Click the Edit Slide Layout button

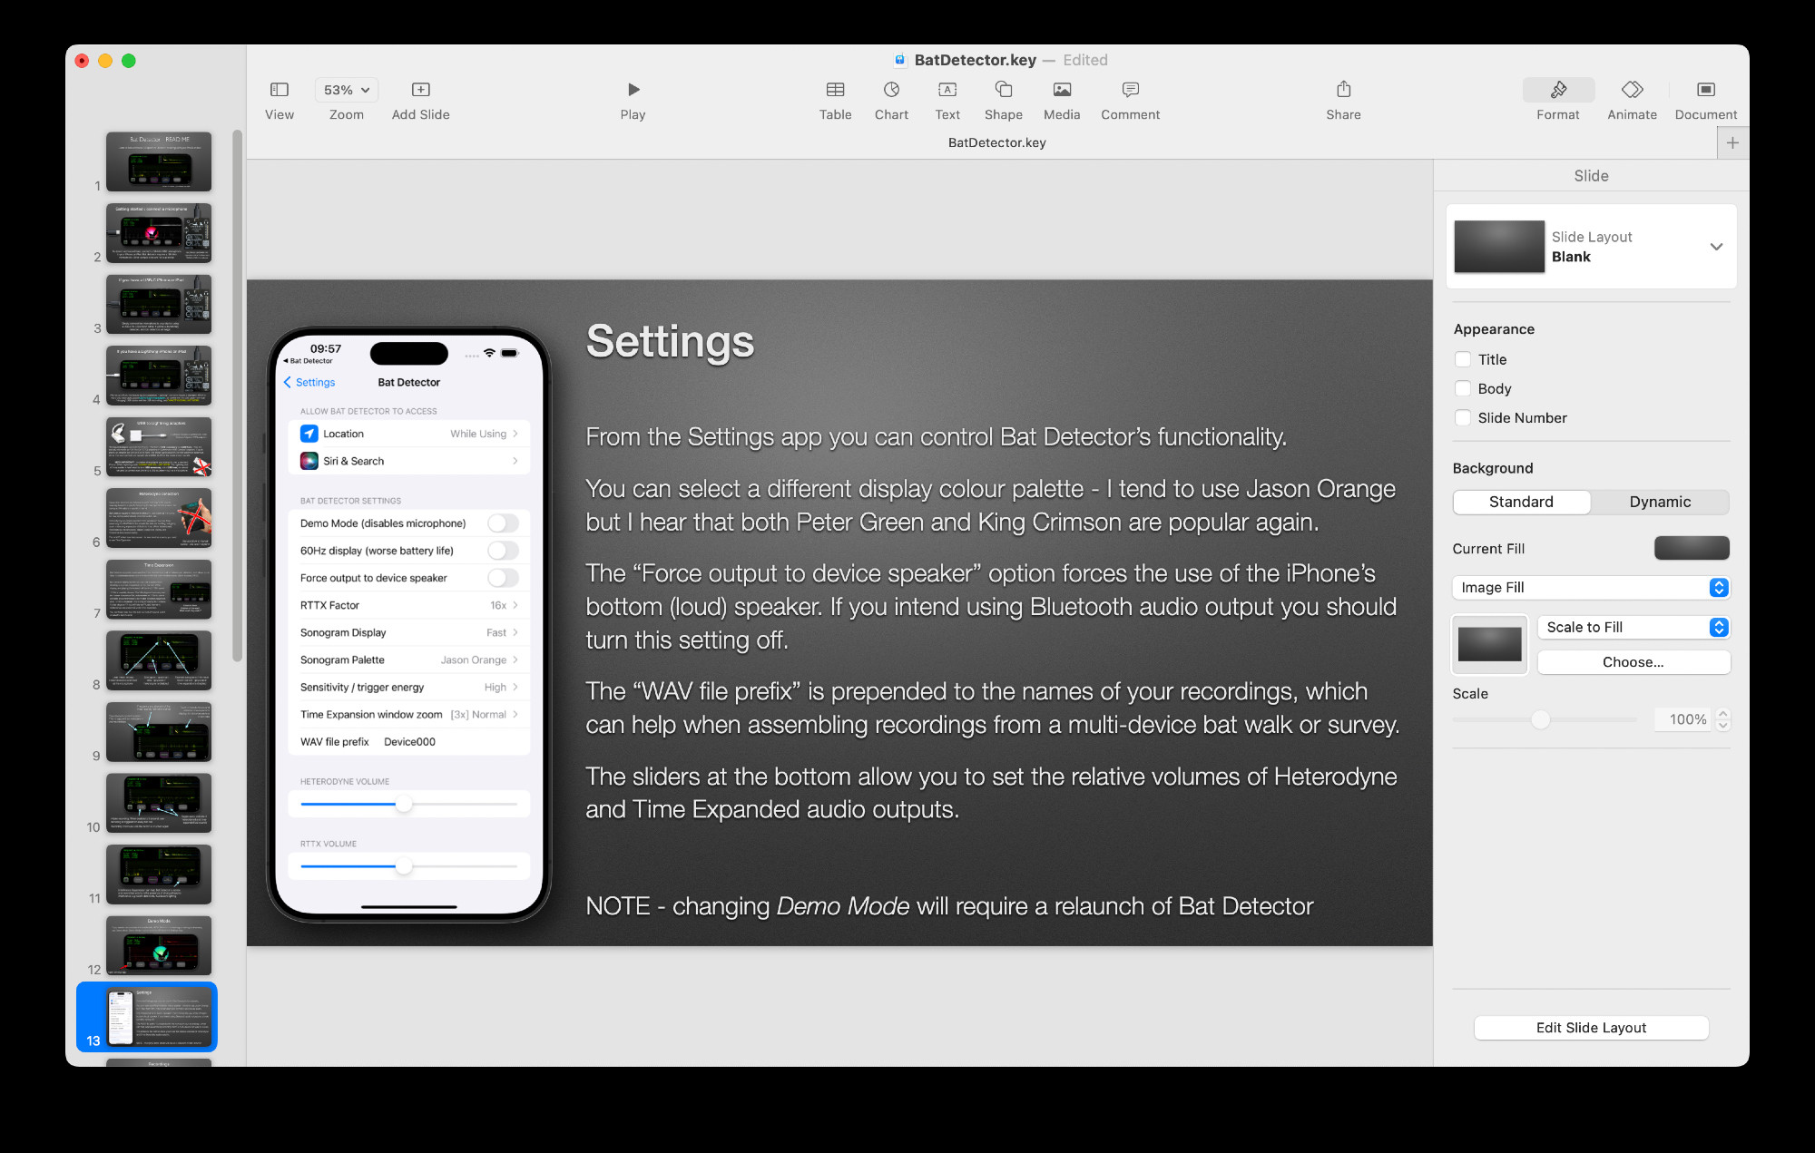[1591, 1028]
